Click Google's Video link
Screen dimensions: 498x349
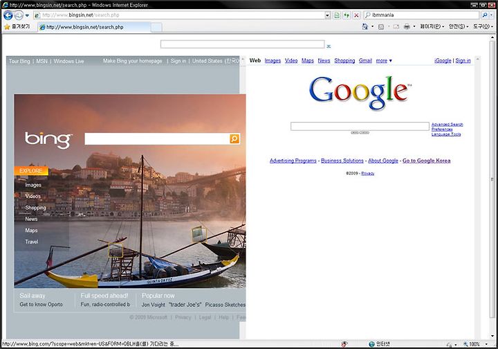pyautogui.click(x=291, y=61)
